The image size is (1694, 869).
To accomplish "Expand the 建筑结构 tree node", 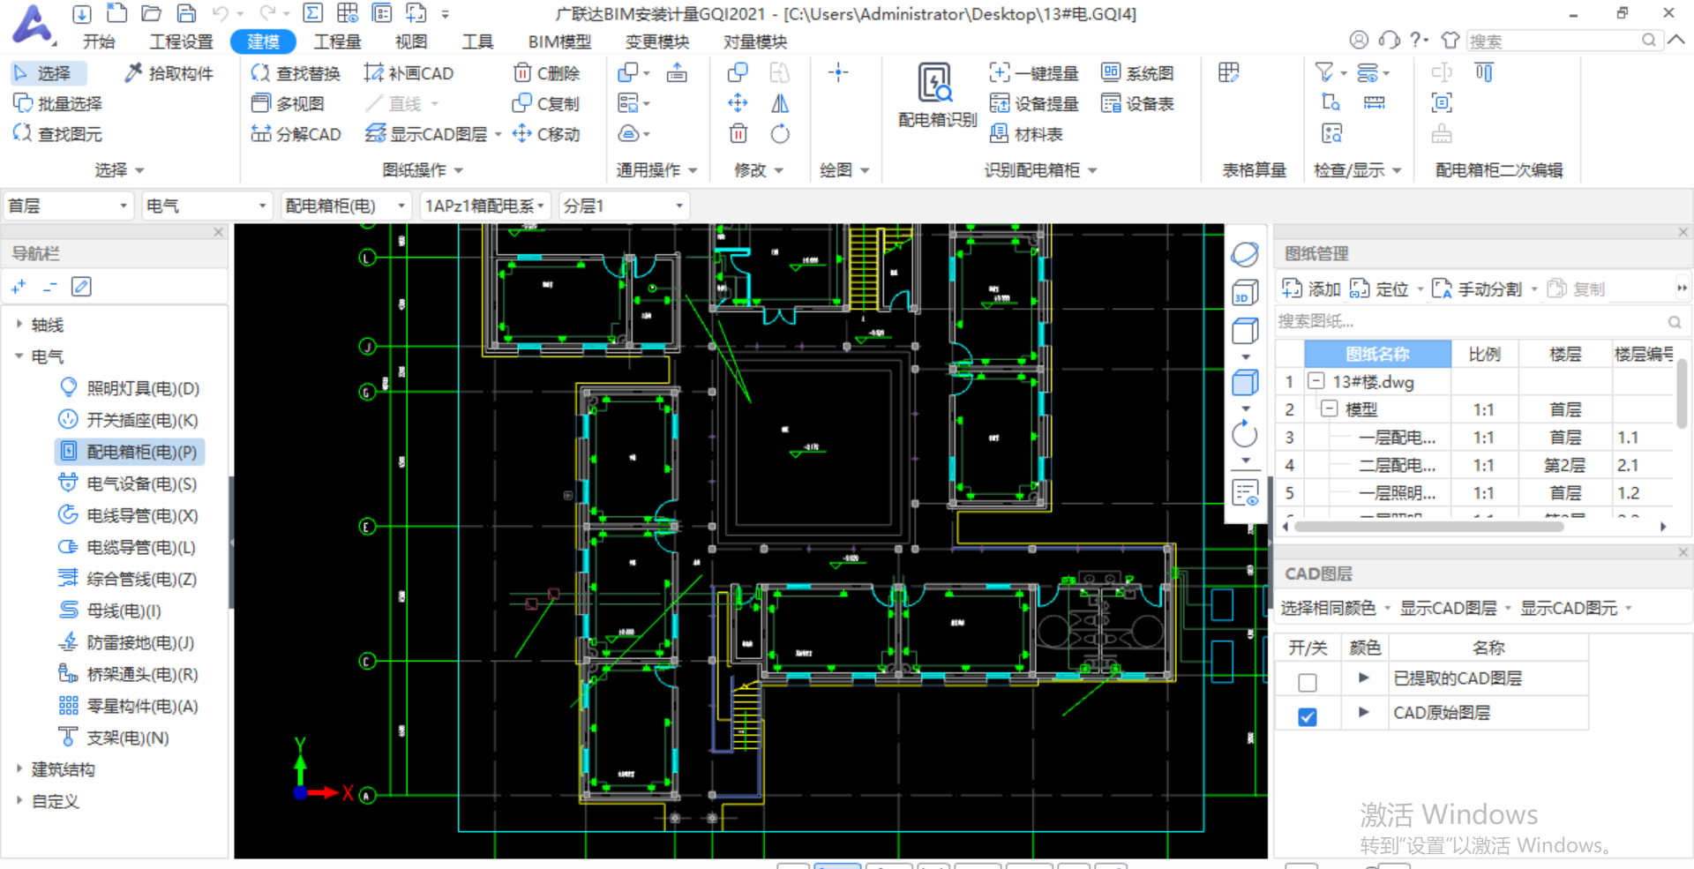I will pyautogui.click(x=19, y=769).
